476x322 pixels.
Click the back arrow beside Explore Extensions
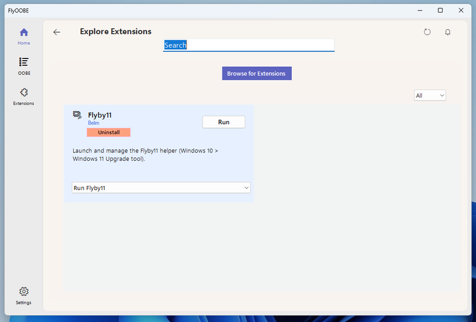(56, 32)
